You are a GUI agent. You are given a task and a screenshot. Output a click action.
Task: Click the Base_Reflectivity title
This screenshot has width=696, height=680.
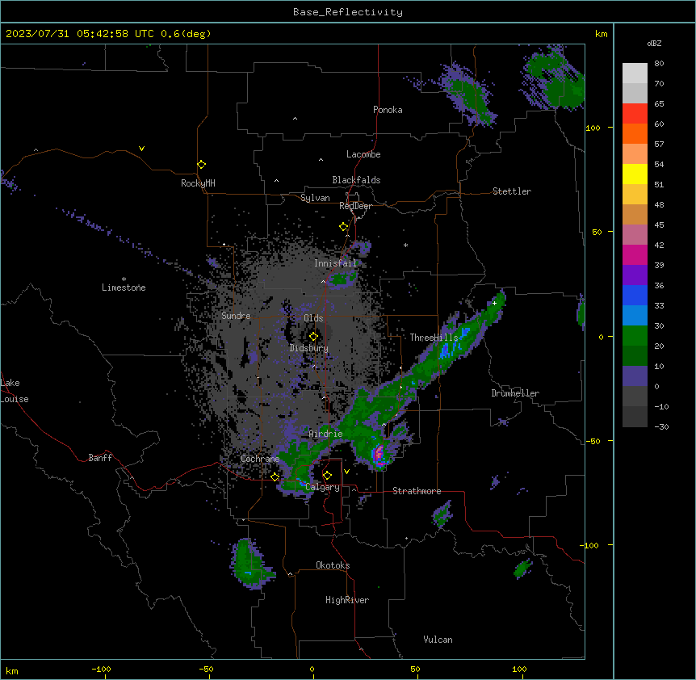[x=348, y=12]
